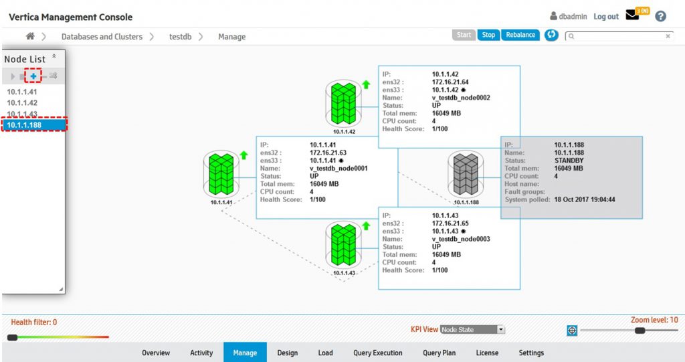Select 10.1.1.41 in the Node List
Viewport: 685px width, 362px height.
22,92
